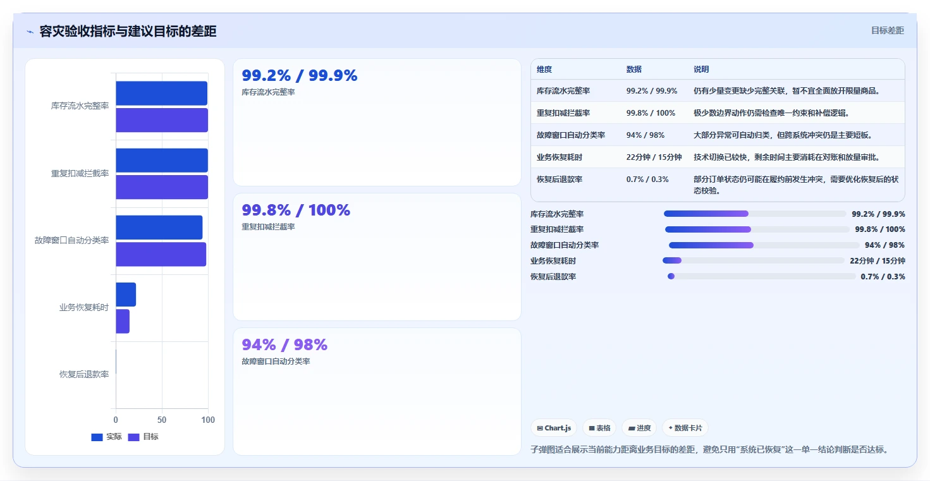
Task: Click the 实际 bar for 重复扣减拦截率
Action: [x=162, y=160]
